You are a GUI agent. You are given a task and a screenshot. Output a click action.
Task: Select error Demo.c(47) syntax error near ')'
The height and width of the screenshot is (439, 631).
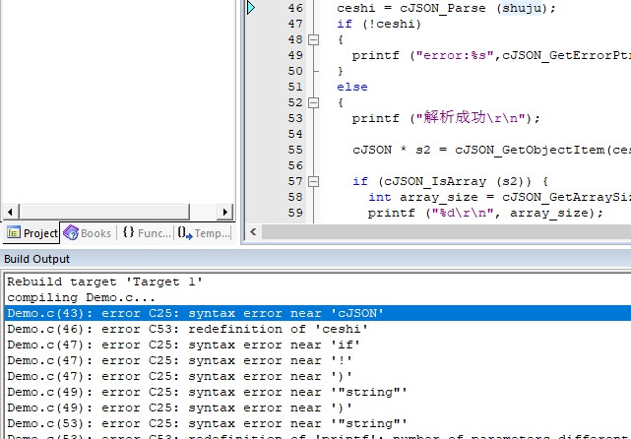[x=318, y=376]
